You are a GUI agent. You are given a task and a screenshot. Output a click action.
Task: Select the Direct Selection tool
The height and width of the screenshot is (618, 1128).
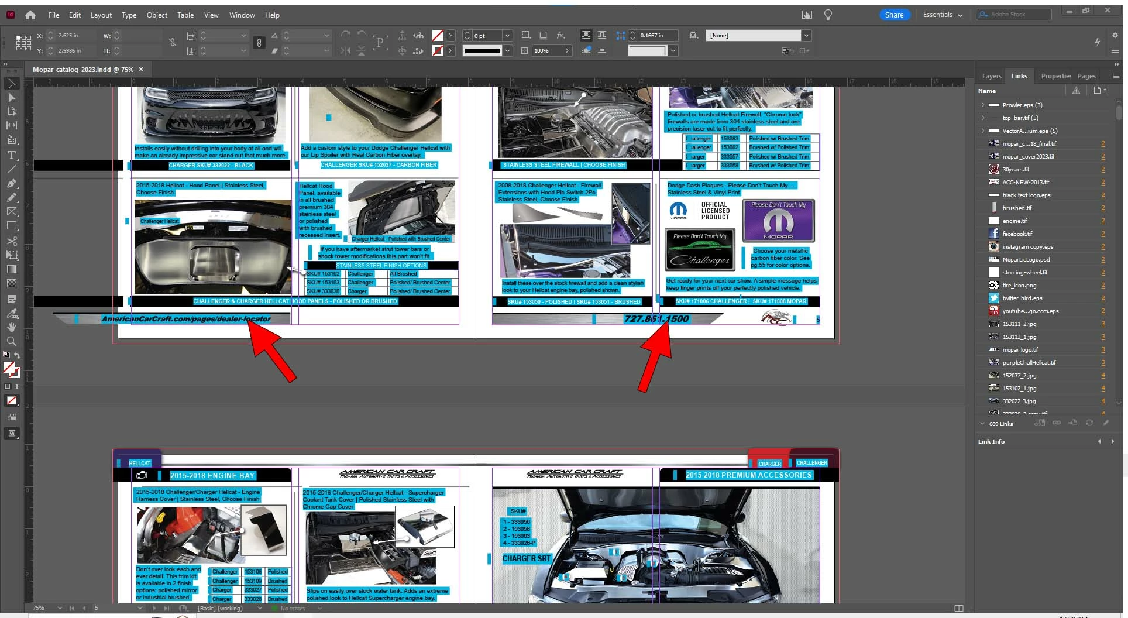[x=11, y=97]
